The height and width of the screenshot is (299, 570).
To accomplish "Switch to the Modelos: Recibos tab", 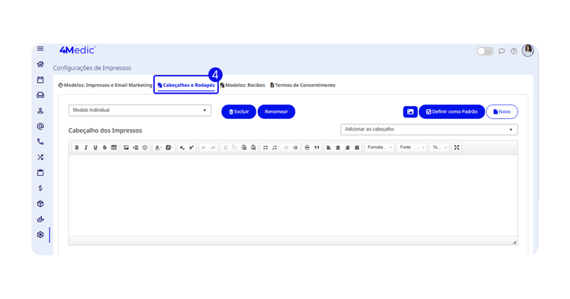I will (x=243, y=85).
